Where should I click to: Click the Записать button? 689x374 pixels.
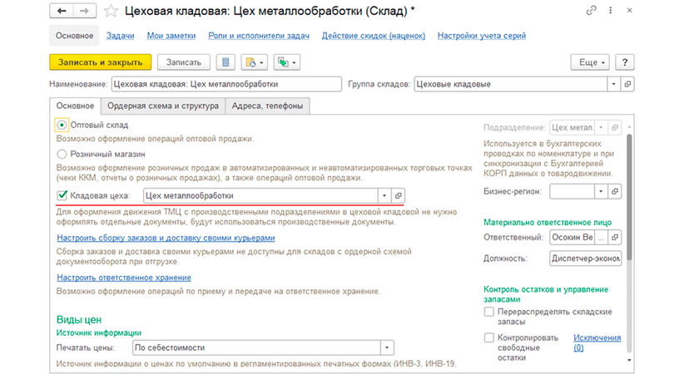pos(184,62)
